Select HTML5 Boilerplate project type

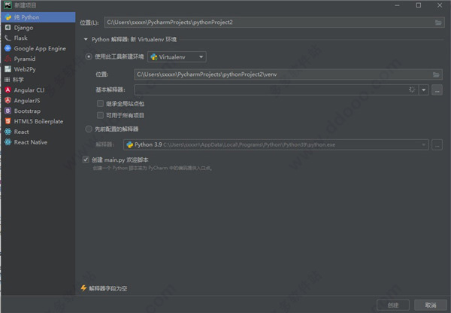[x=38, y=121]
